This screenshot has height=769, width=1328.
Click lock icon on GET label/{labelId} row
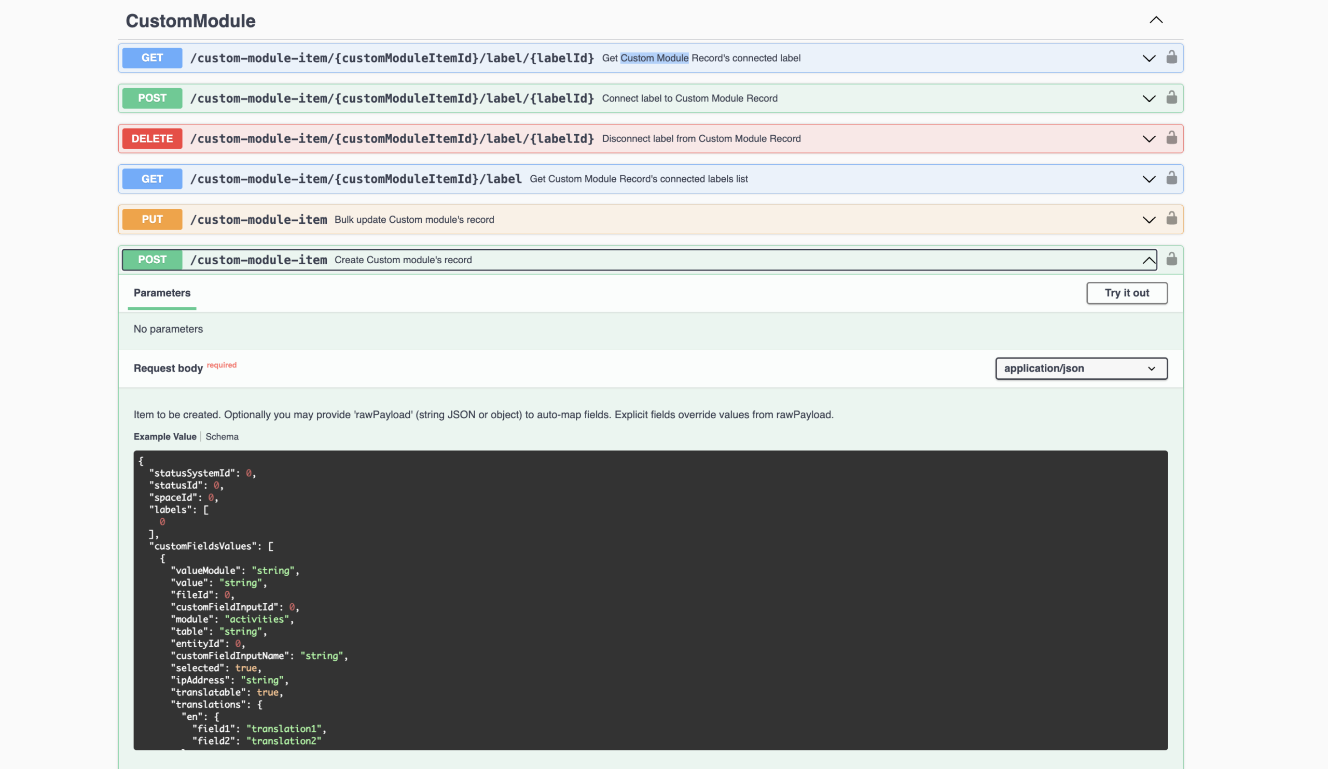pos(1171,58)
